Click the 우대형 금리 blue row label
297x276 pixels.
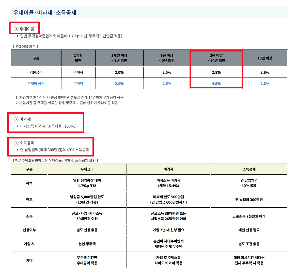tap(36, 83)
